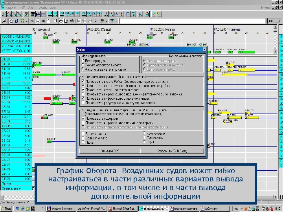
Task: Click the first flight schedule icon in top toolbar
Action: tap(4, 14)
